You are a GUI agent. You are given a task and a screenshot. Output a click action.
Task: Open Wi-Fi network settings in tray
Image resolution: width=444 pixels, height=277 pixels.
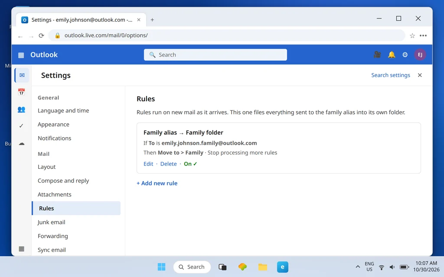(x=382, y=267)
